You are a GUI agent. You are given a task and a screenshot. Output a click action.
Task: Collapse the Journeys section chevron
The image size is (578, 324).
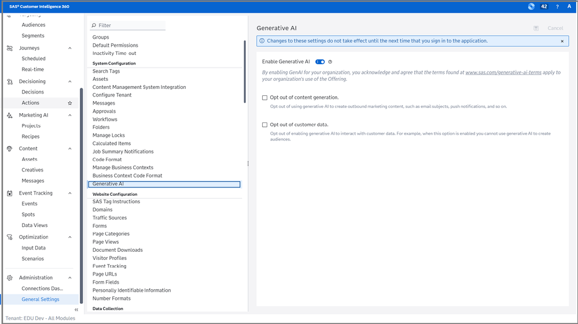point(70,48)
